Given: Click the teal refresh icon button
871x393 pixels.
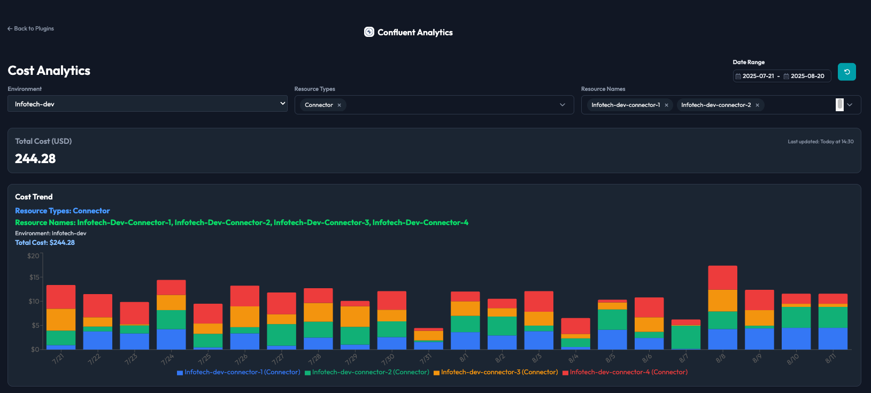Looking at the screenshot, I should 846,72.
